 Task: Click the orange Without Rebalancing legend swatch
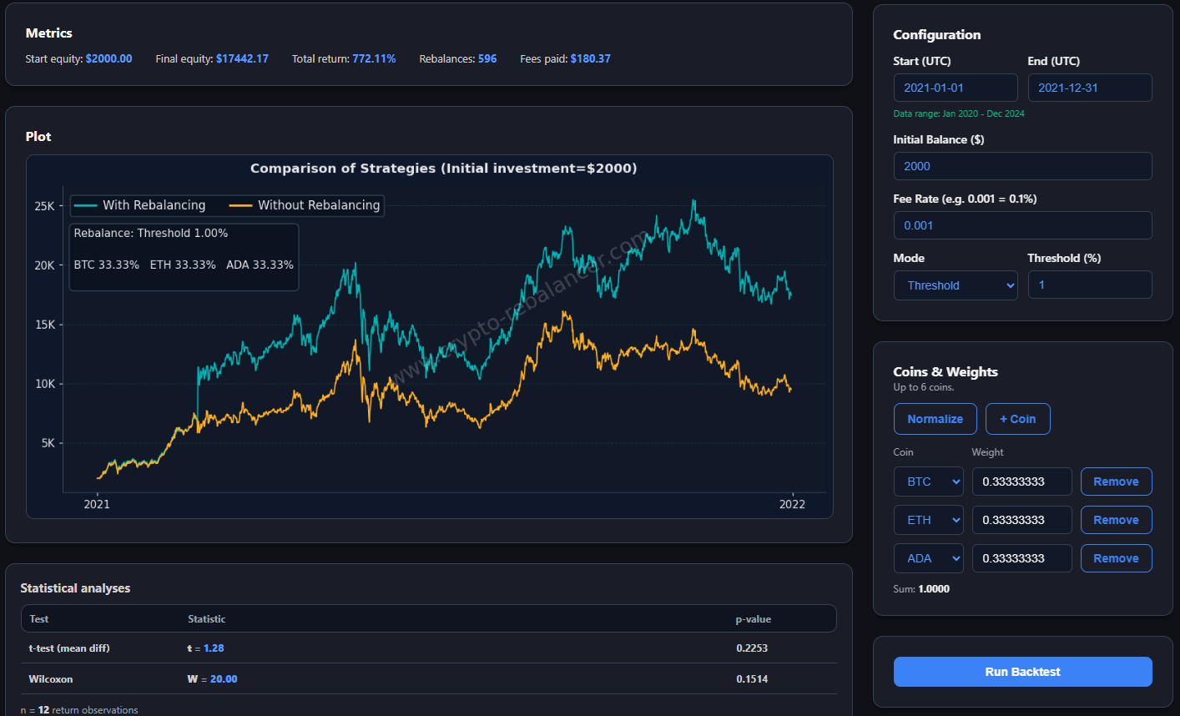240,205
